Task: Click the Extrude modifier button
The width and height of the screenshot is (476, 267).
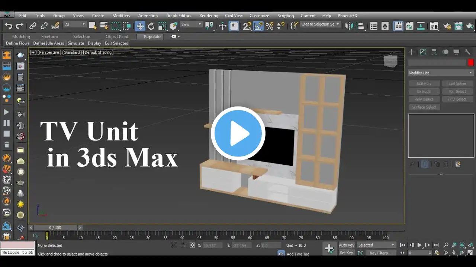Action: pos(424,91)
